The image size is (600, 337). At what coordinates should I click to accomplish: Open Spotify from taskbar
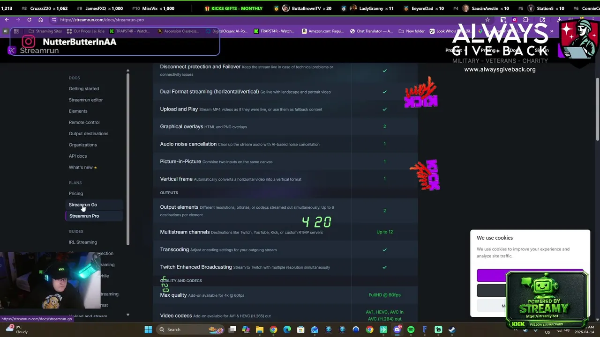(411, 330)
